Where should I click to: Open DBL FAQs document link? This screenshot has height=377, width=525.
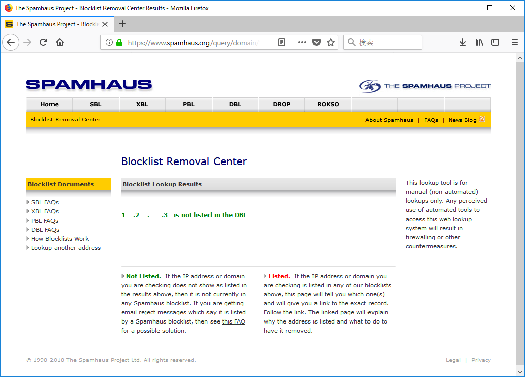pyautogui.click(x=45, y=229)
